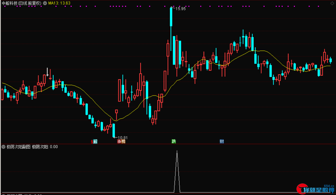Open the dropdown beside 中船科技 chart title
The image size is (336, 195).
45,3
